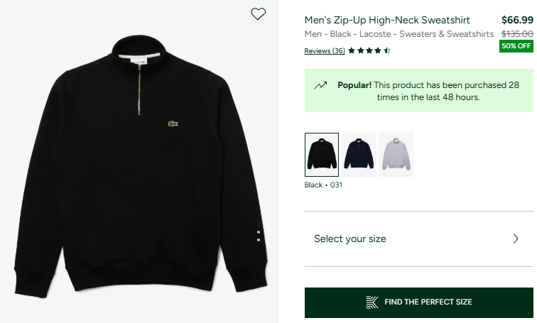This screenshot has height=323, width=537.
Task: Click the green 50% OFF badge
Action: (x=516, y=46)
